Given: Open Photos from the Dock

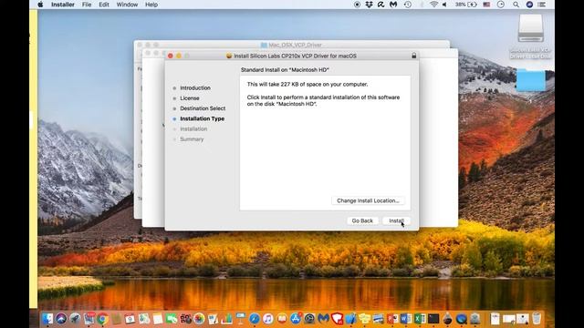Looking at the screenshot, I should click(199, 319).
